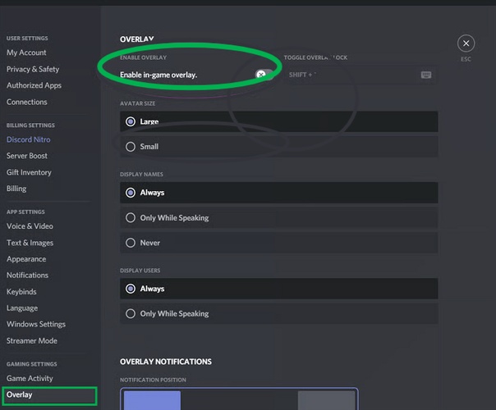Pick the top-left notification position
The image size is (496, 410).
point(151,400)
